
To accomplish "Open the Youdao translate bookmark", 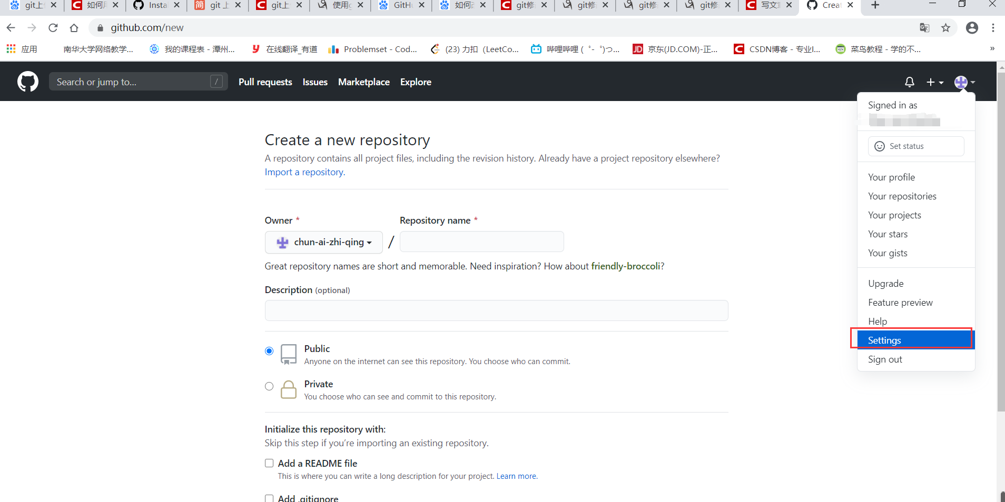I will click(284, 49).
